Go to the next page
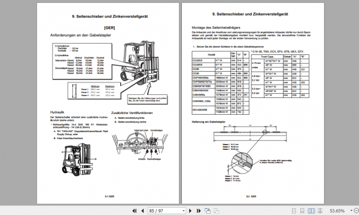The image size is (359, 215). (190, 211)
